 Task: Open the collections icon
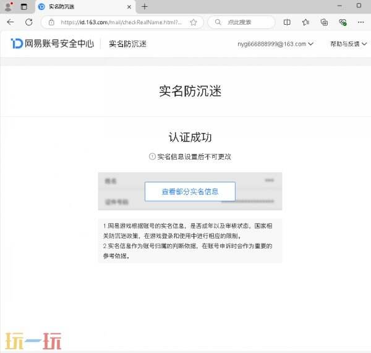[x=324, y=22]
